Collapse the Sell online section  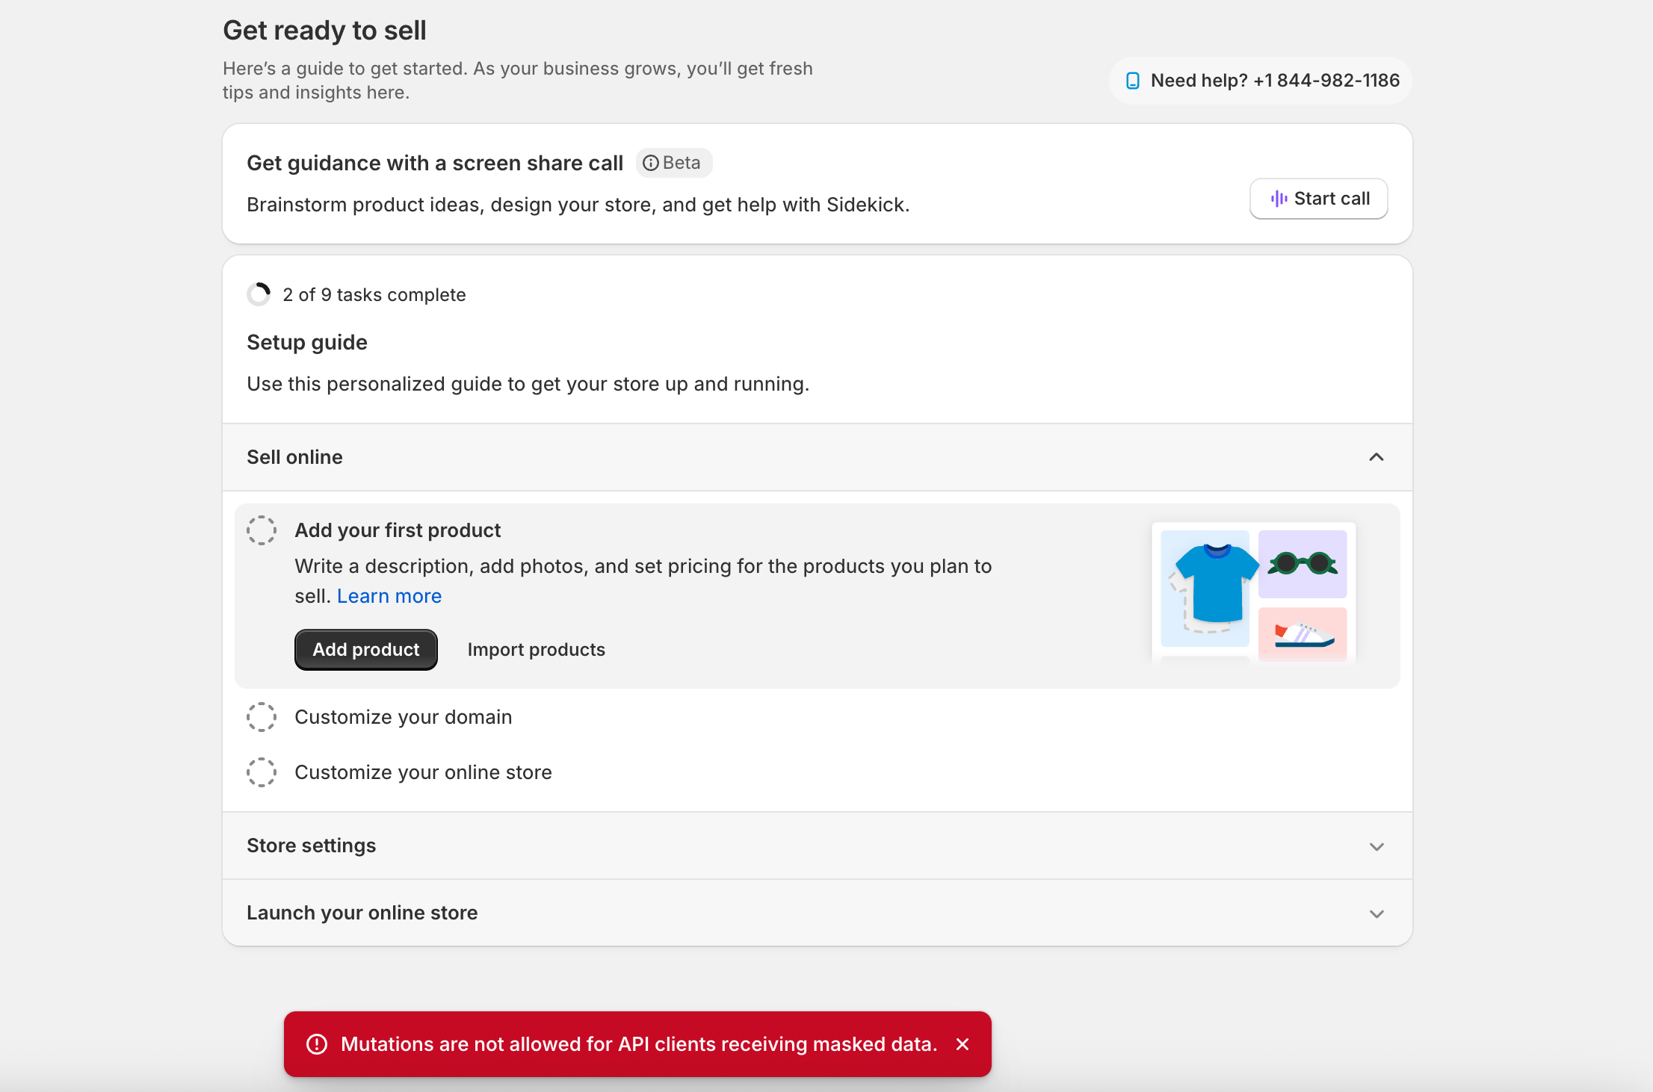tap(1377, 457)
